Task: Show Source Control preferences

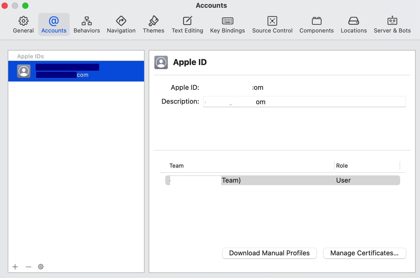Action: [272, 24]
